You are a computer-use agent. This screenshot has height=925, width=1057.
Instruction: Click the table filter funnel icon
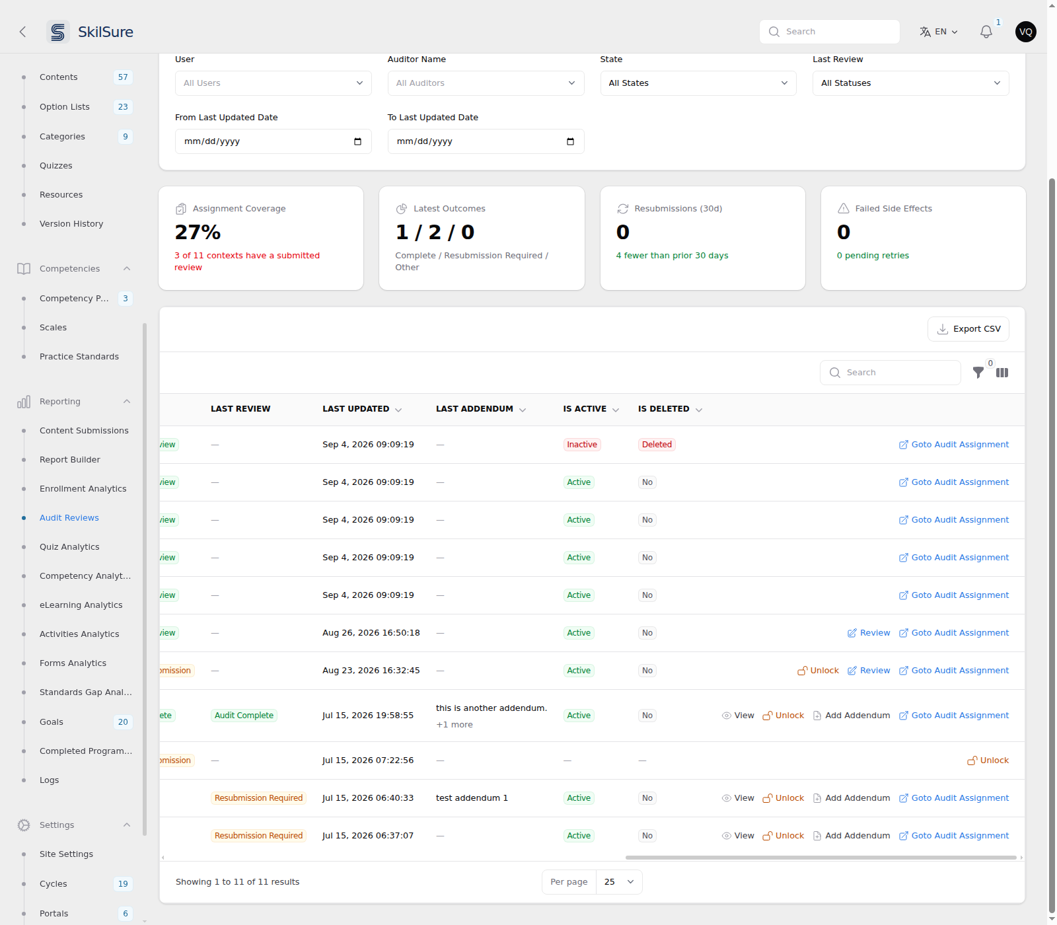tap(978, 373)
